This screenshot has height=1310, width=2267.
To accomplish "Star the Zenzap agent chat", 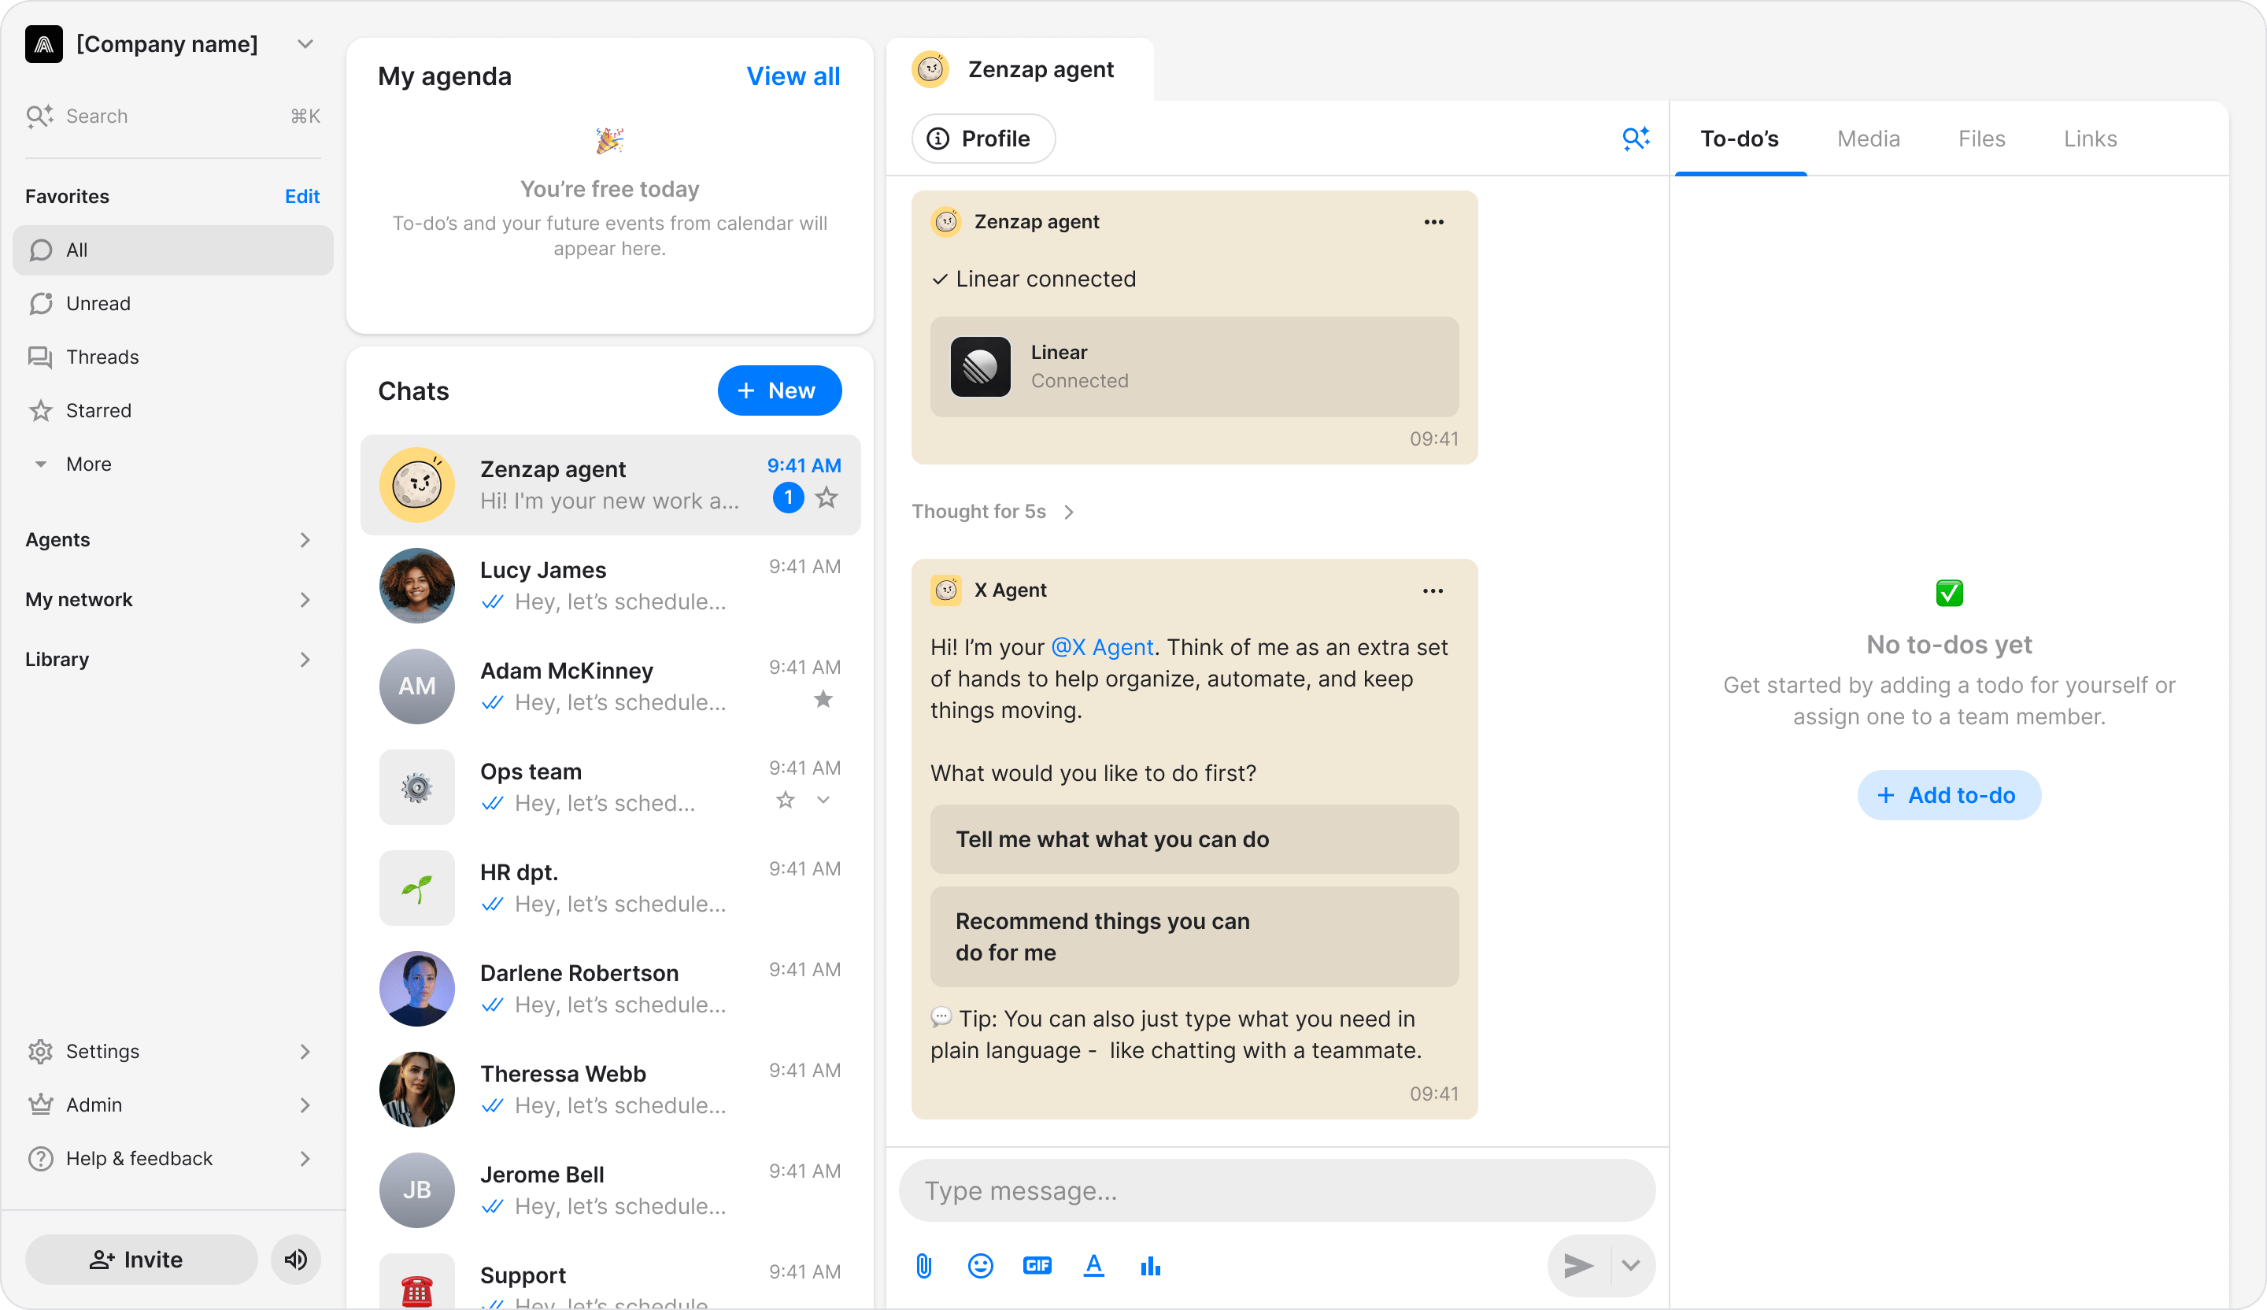I will (827, 498).
